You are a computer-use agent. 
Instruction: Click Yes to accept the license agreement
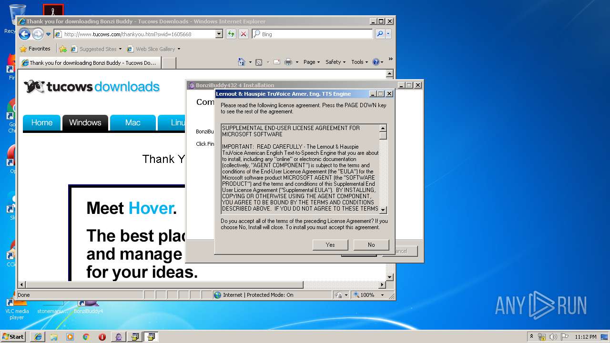330,244
